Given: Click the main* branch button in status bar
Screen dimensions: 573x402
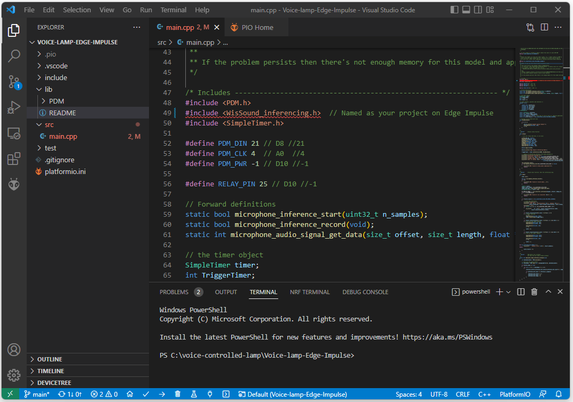Looking at the screenshot, I should click(x=36, y=395).
